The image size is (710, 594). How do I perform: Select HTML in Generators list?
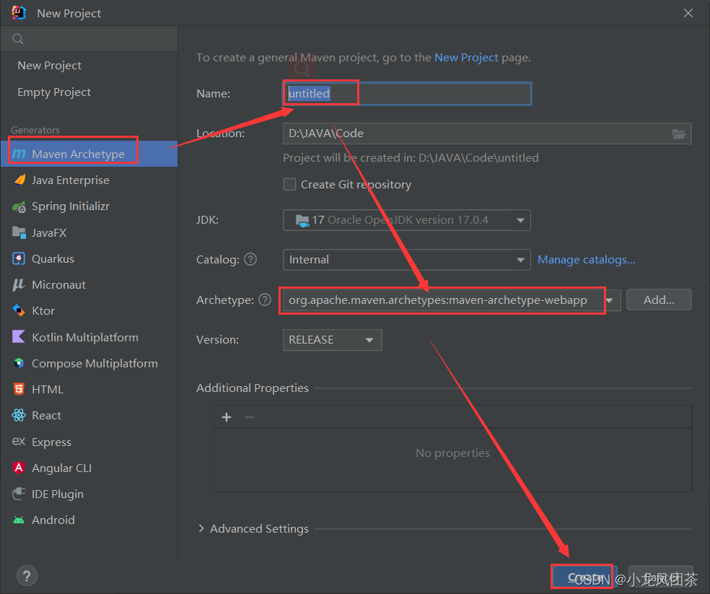click(89, 389)
